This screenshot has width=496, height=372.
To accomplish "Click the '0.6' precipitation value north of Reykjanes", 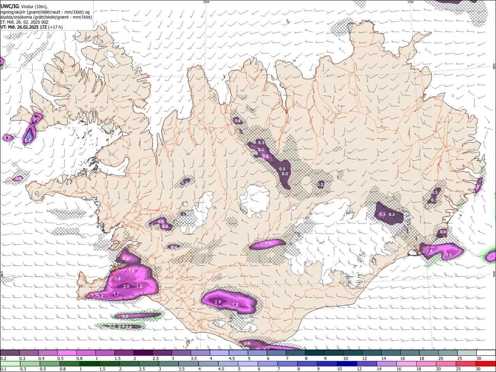I will [x=125, y=258].
